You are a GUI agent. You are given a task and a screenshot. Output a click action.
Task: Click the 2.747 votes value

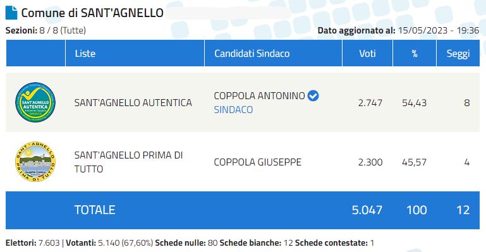pos(370,102)
